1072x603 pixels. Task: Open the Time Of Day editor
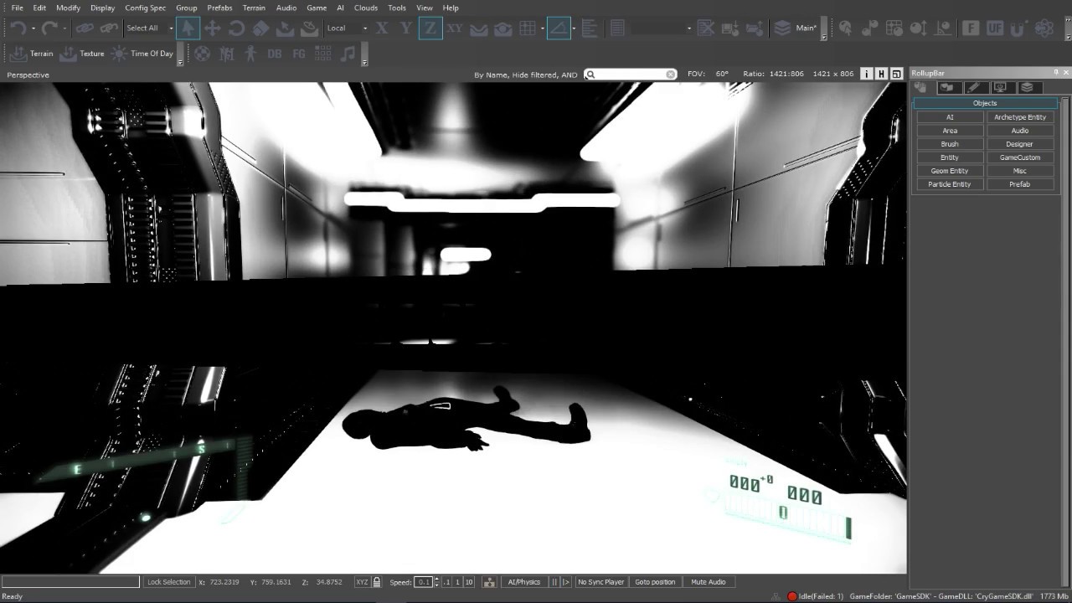tap(142, 54)
